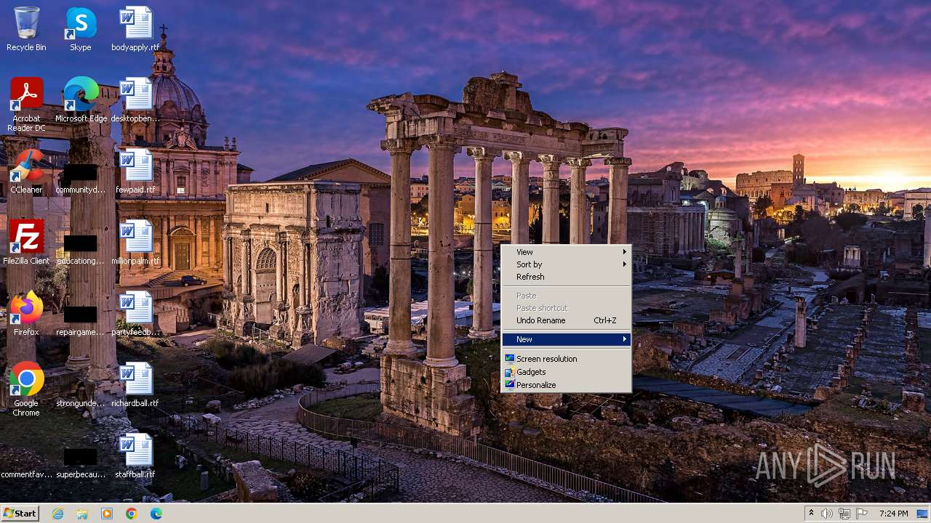
Task: Select the richardball.rtf document
Action: (x=135, y=385)
